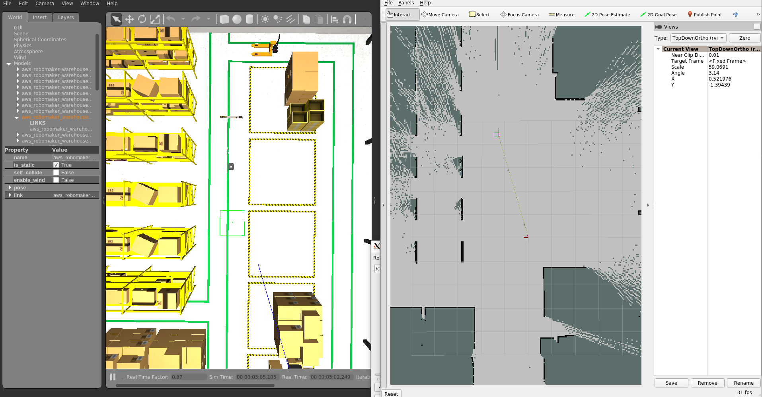Enable the enable_wind checkbox

click(x=56, y=180)
